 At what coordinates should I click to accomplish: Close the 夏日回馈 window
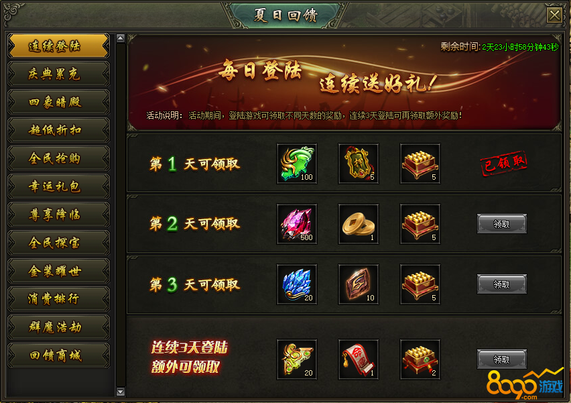pyautogui.click(x=554, y=15)
